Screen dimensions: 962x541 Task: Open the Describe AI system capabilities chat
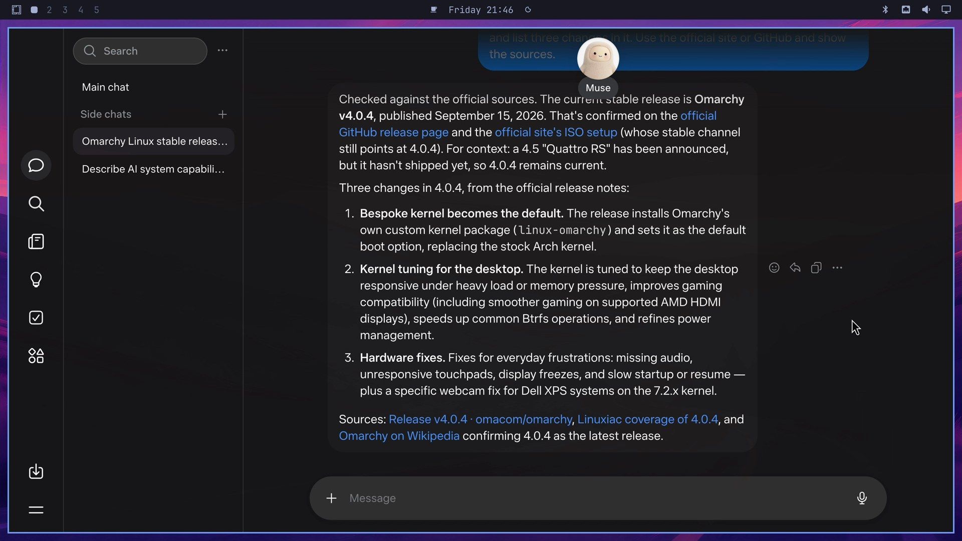click(154, 169)
